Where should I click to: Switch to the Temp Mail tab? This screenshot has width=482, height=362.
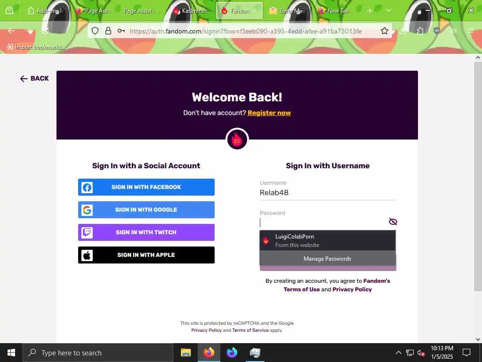click(x=288, y=11)
